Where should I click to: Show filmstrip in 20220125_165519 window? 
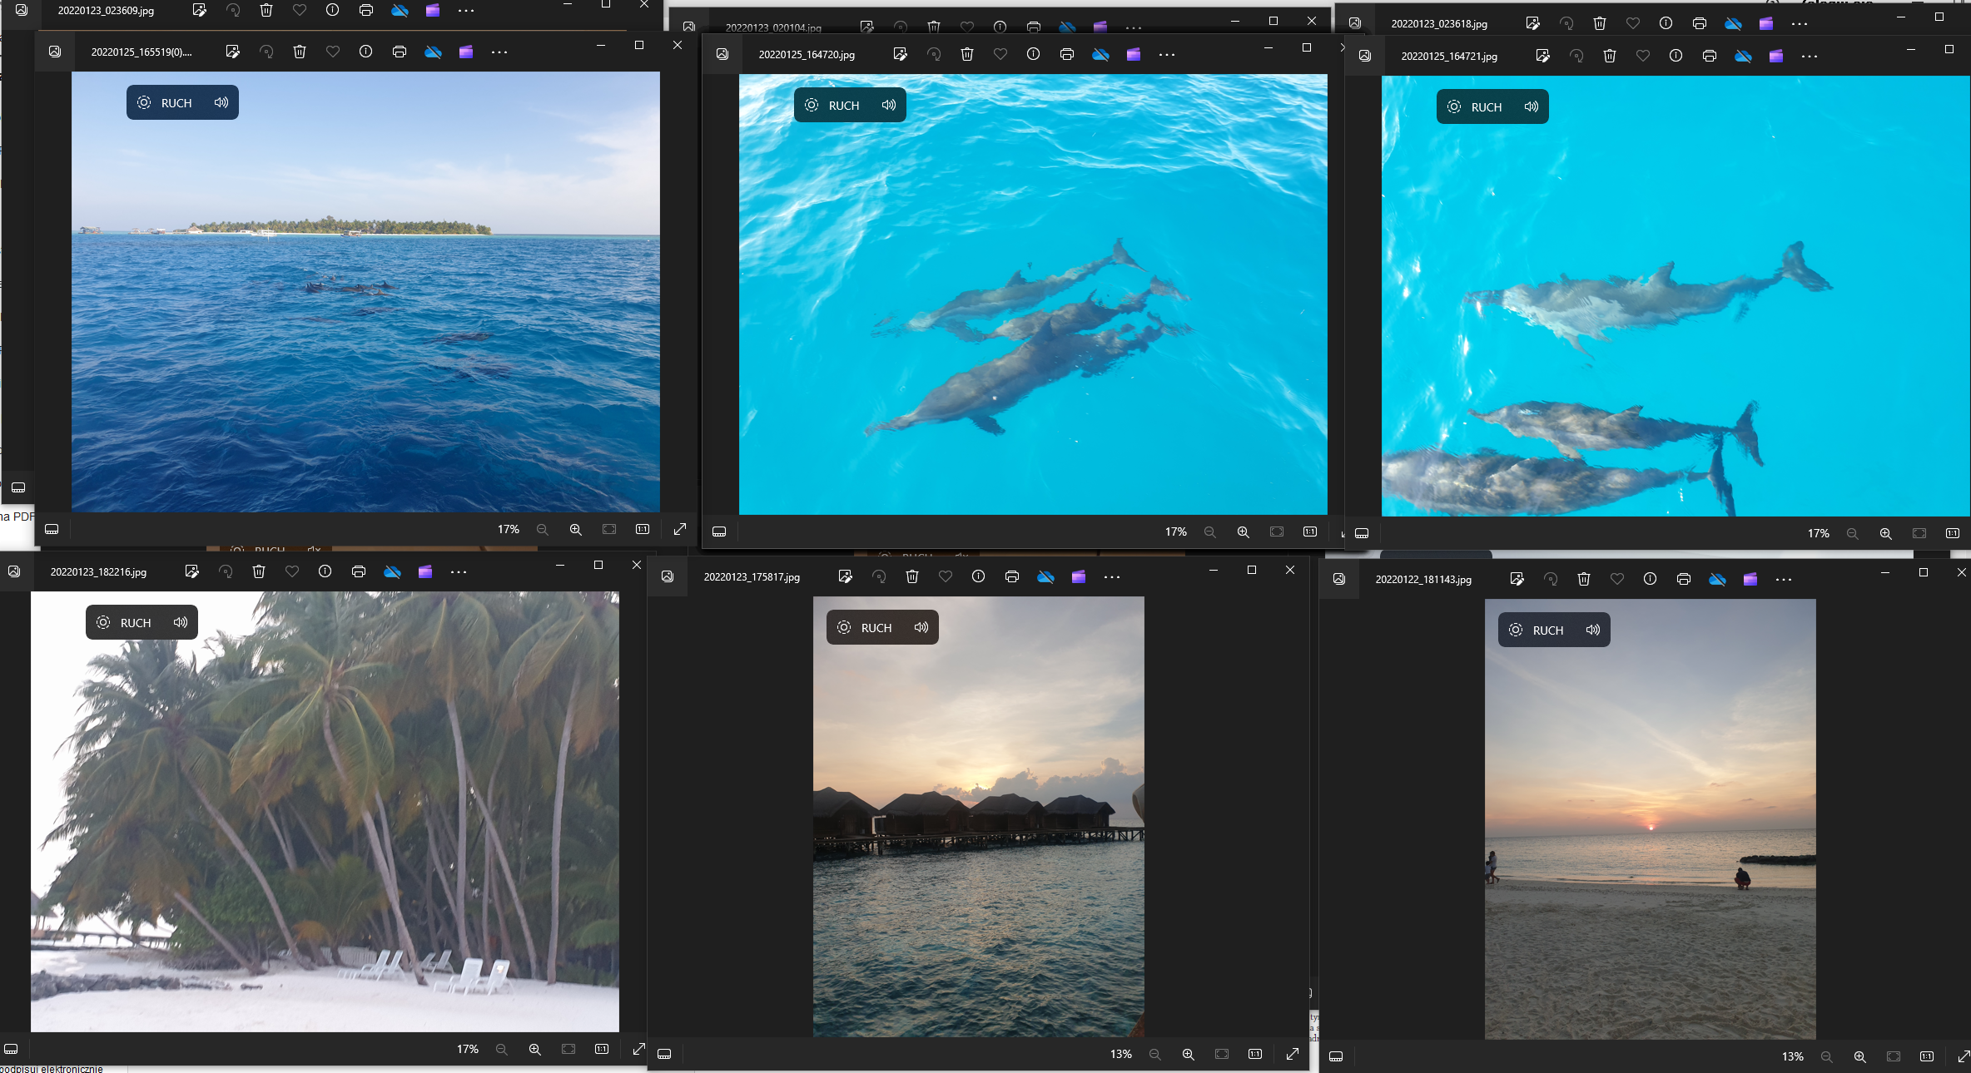pyautogui.click(x=52, y=529)
